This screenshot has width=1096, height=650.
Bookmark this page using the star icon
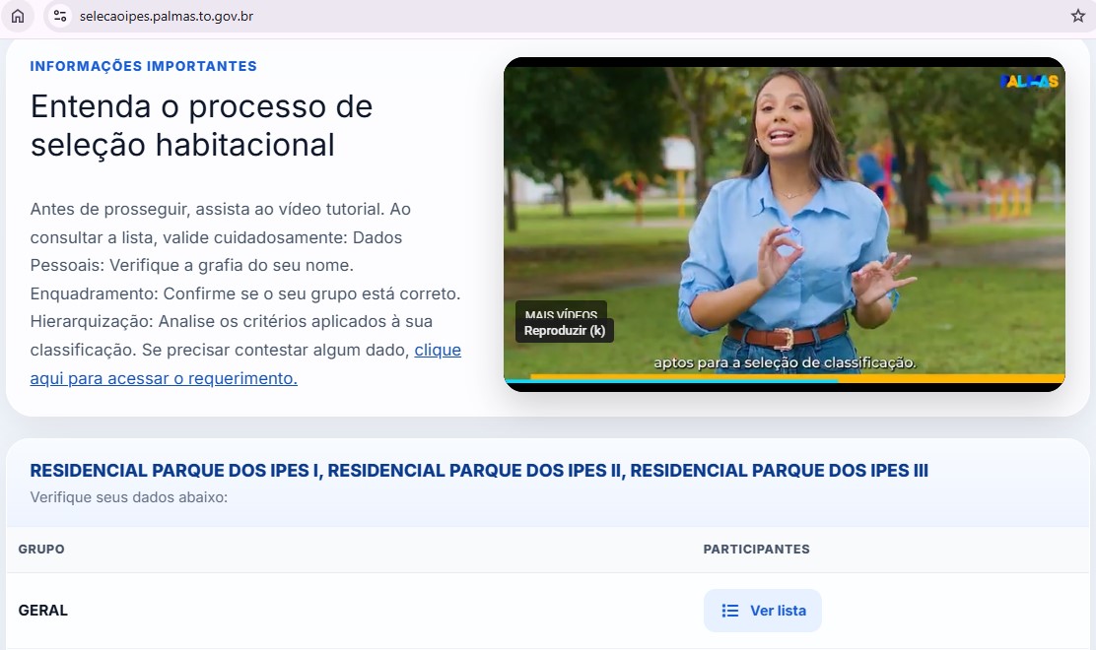[1077, 17]
